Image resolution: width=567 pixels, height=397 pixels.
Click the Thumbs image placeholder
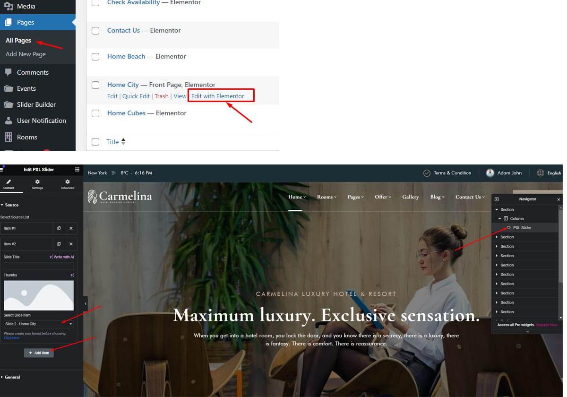[x=39, y=295]
